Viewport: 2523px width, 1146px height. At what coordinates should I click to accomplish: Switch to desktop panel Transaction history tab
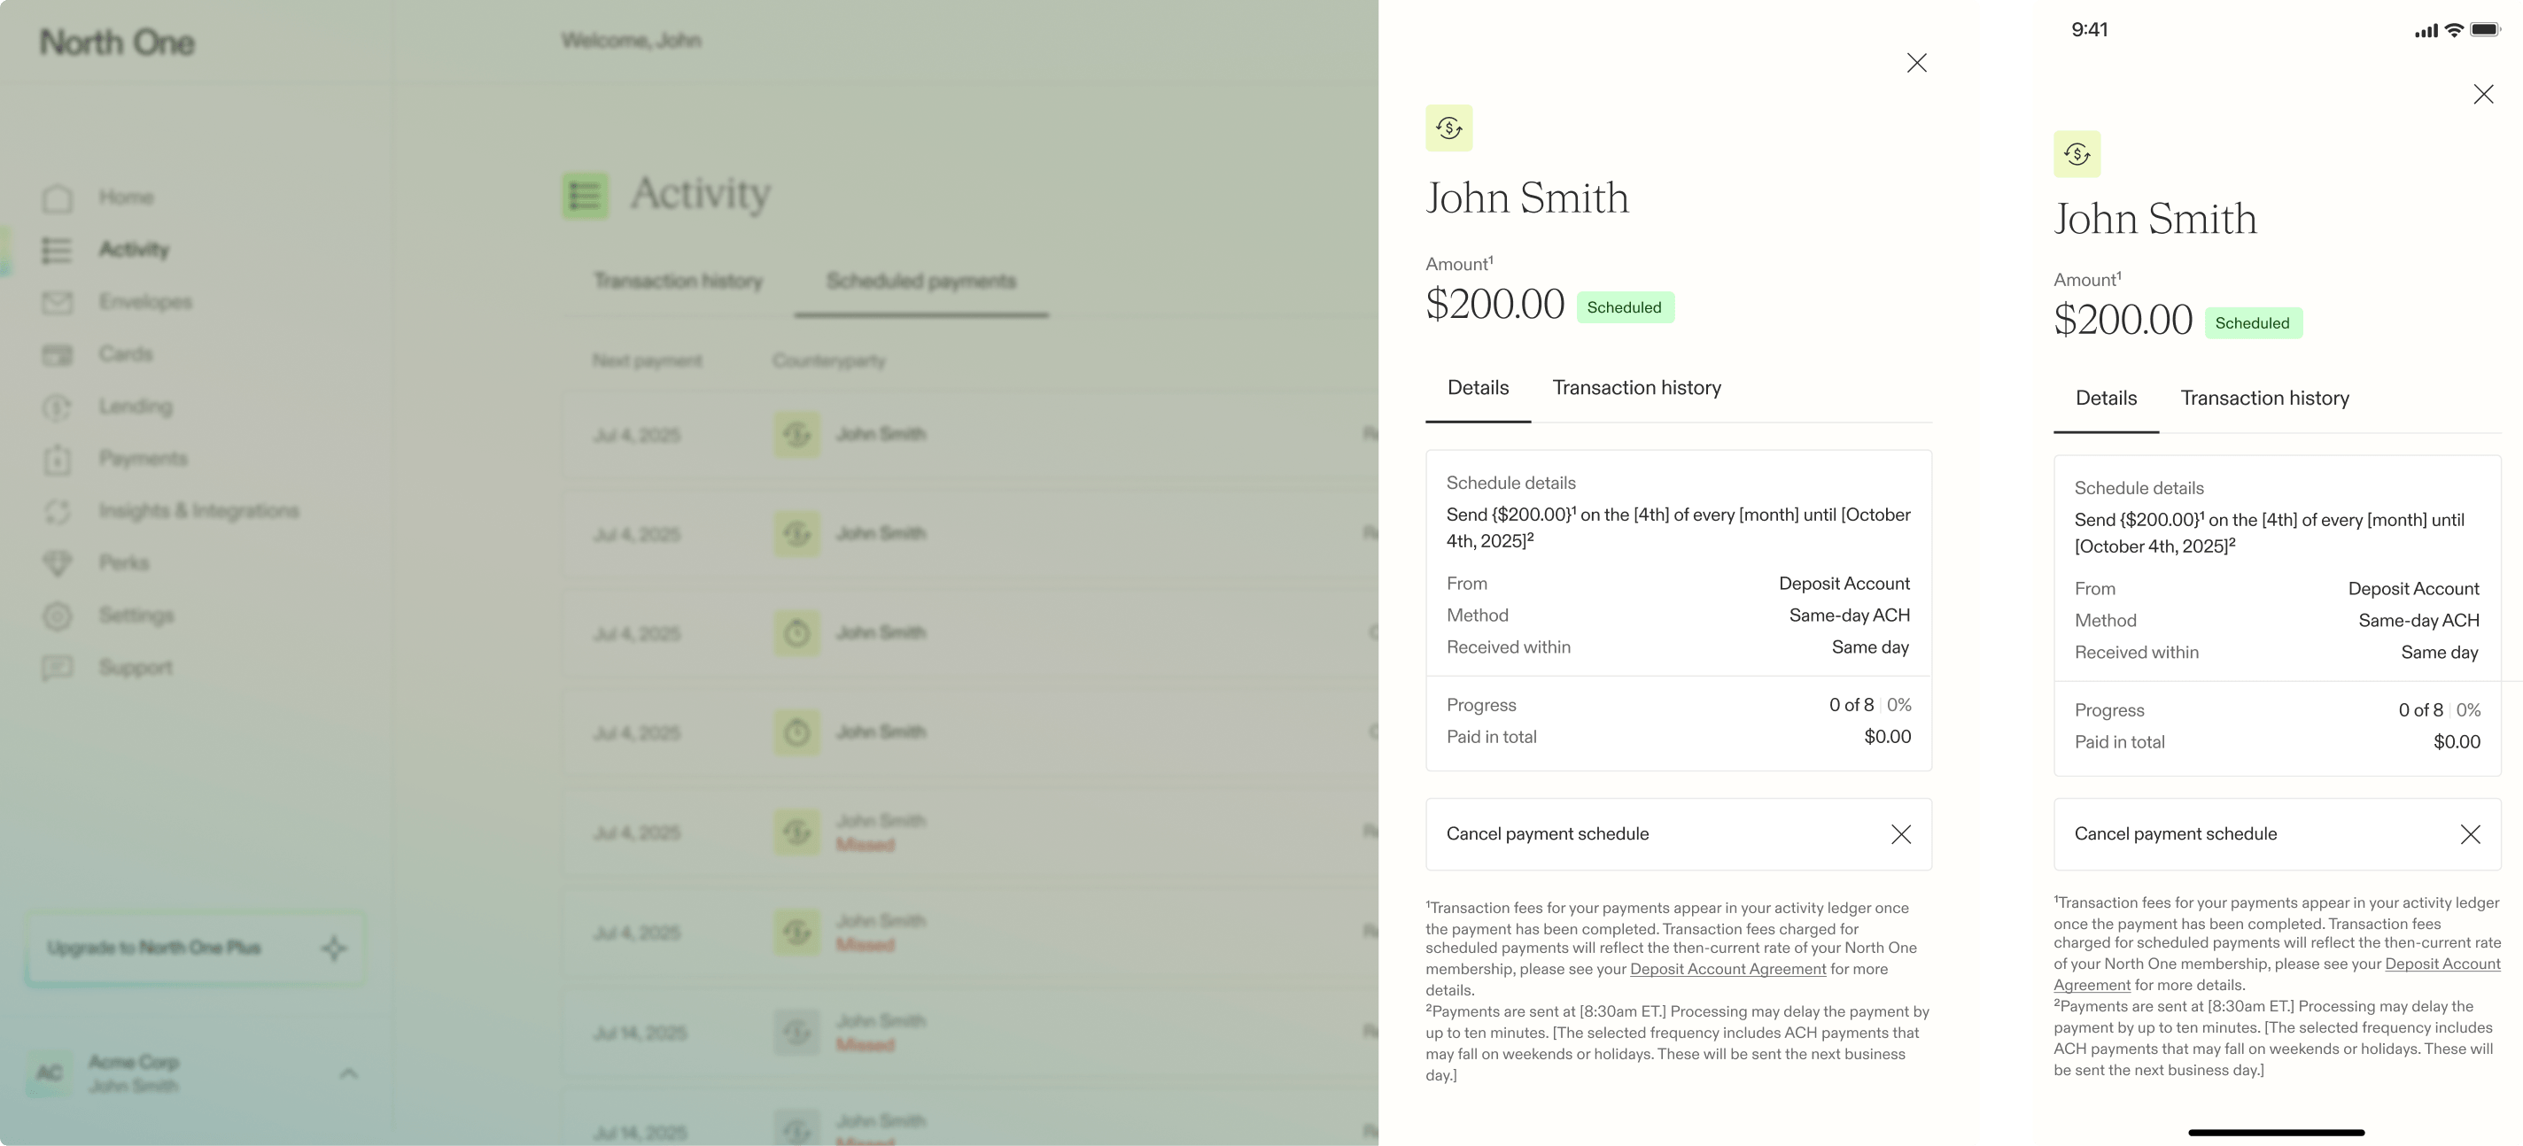click(x=1635, y=388)
